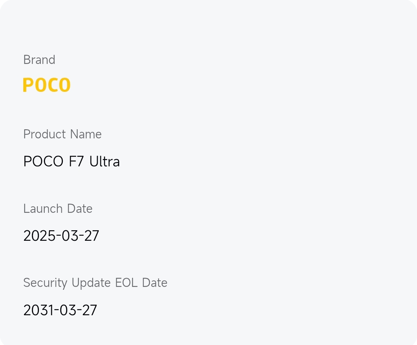The image size is (417, 345).
Task: Click the black "POCO" text in product name
Action: click(43, 162)
